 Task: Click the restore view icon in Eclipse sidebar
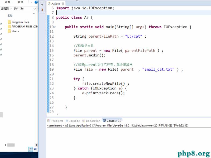click(x=42, y=5)
